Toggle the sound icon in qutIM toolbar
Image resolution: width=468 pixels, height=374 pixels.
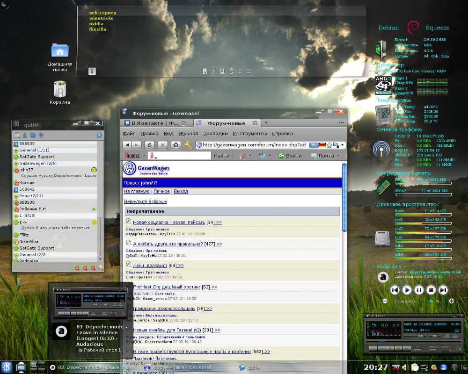pyautogui.click(x=41, y=135)
